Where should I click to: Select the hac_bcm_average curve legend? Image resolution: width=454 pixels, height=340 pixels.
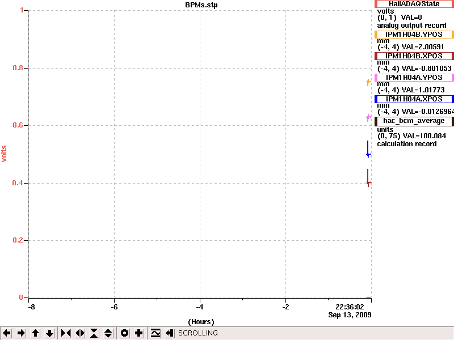(414, 121)
